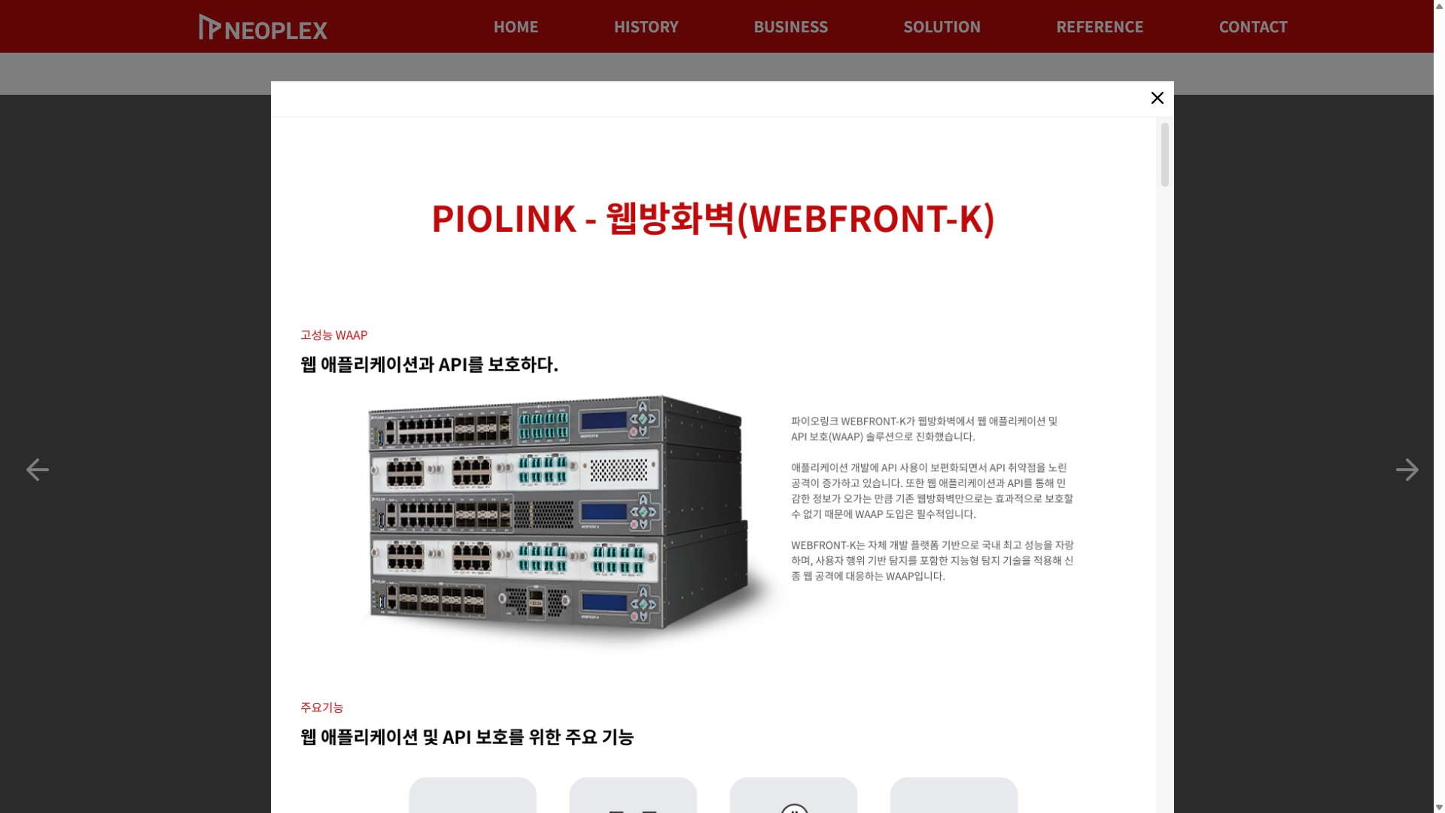
Task: Click the 주요기능 red label
Action: [x=322, y=708]
